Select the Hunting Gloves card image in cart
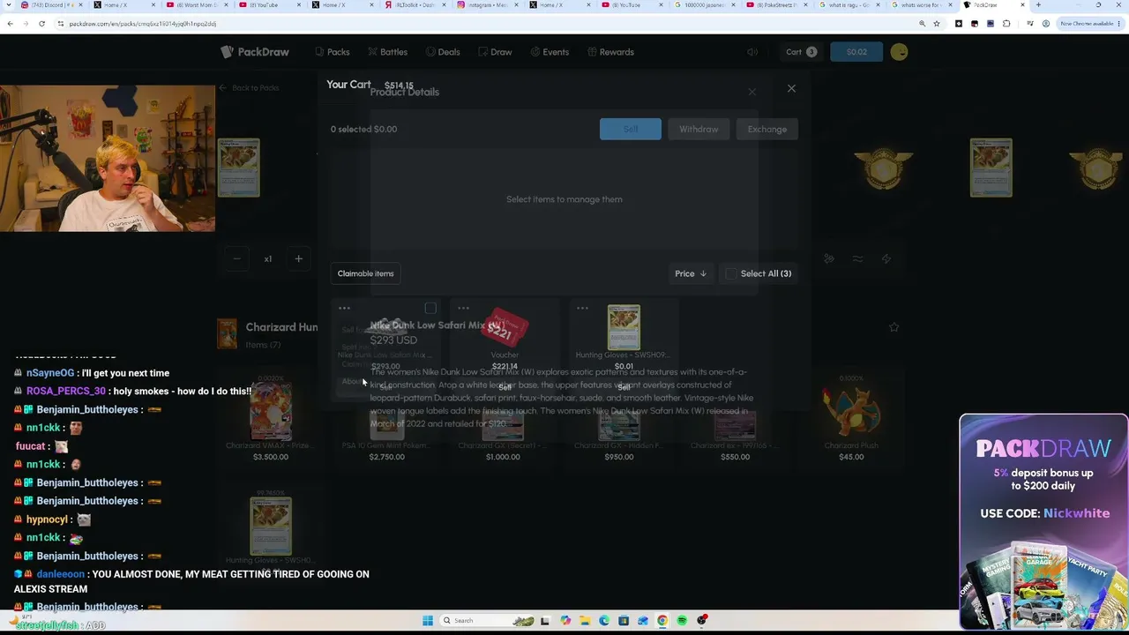This screenshot has width=1129, height=635. click(x=624, y=327)
